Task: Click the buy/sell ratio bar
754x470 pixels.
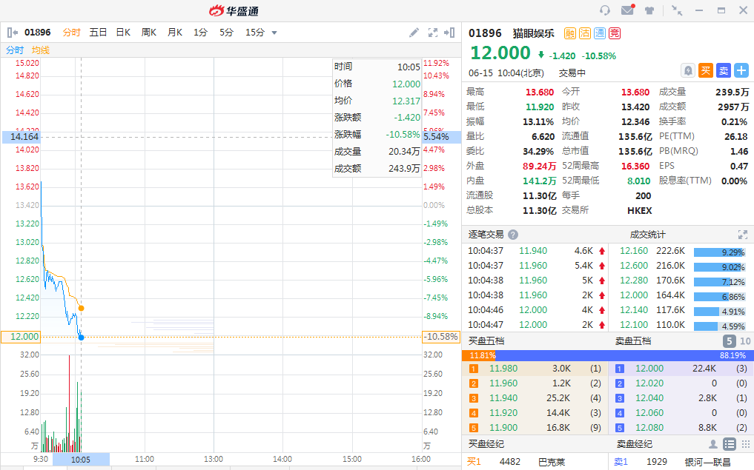Action: tap(607, 355)
